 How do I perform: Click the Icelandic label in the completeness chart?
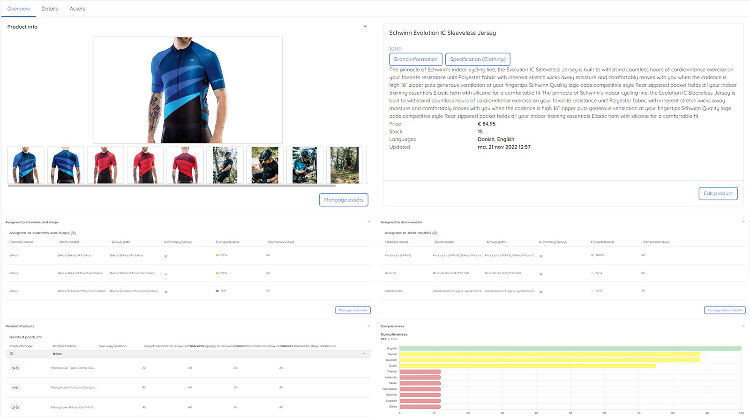pyautogui.click(x=391, y=377)
